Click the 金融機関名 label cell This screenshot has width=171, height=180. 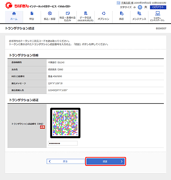point(27,62)
